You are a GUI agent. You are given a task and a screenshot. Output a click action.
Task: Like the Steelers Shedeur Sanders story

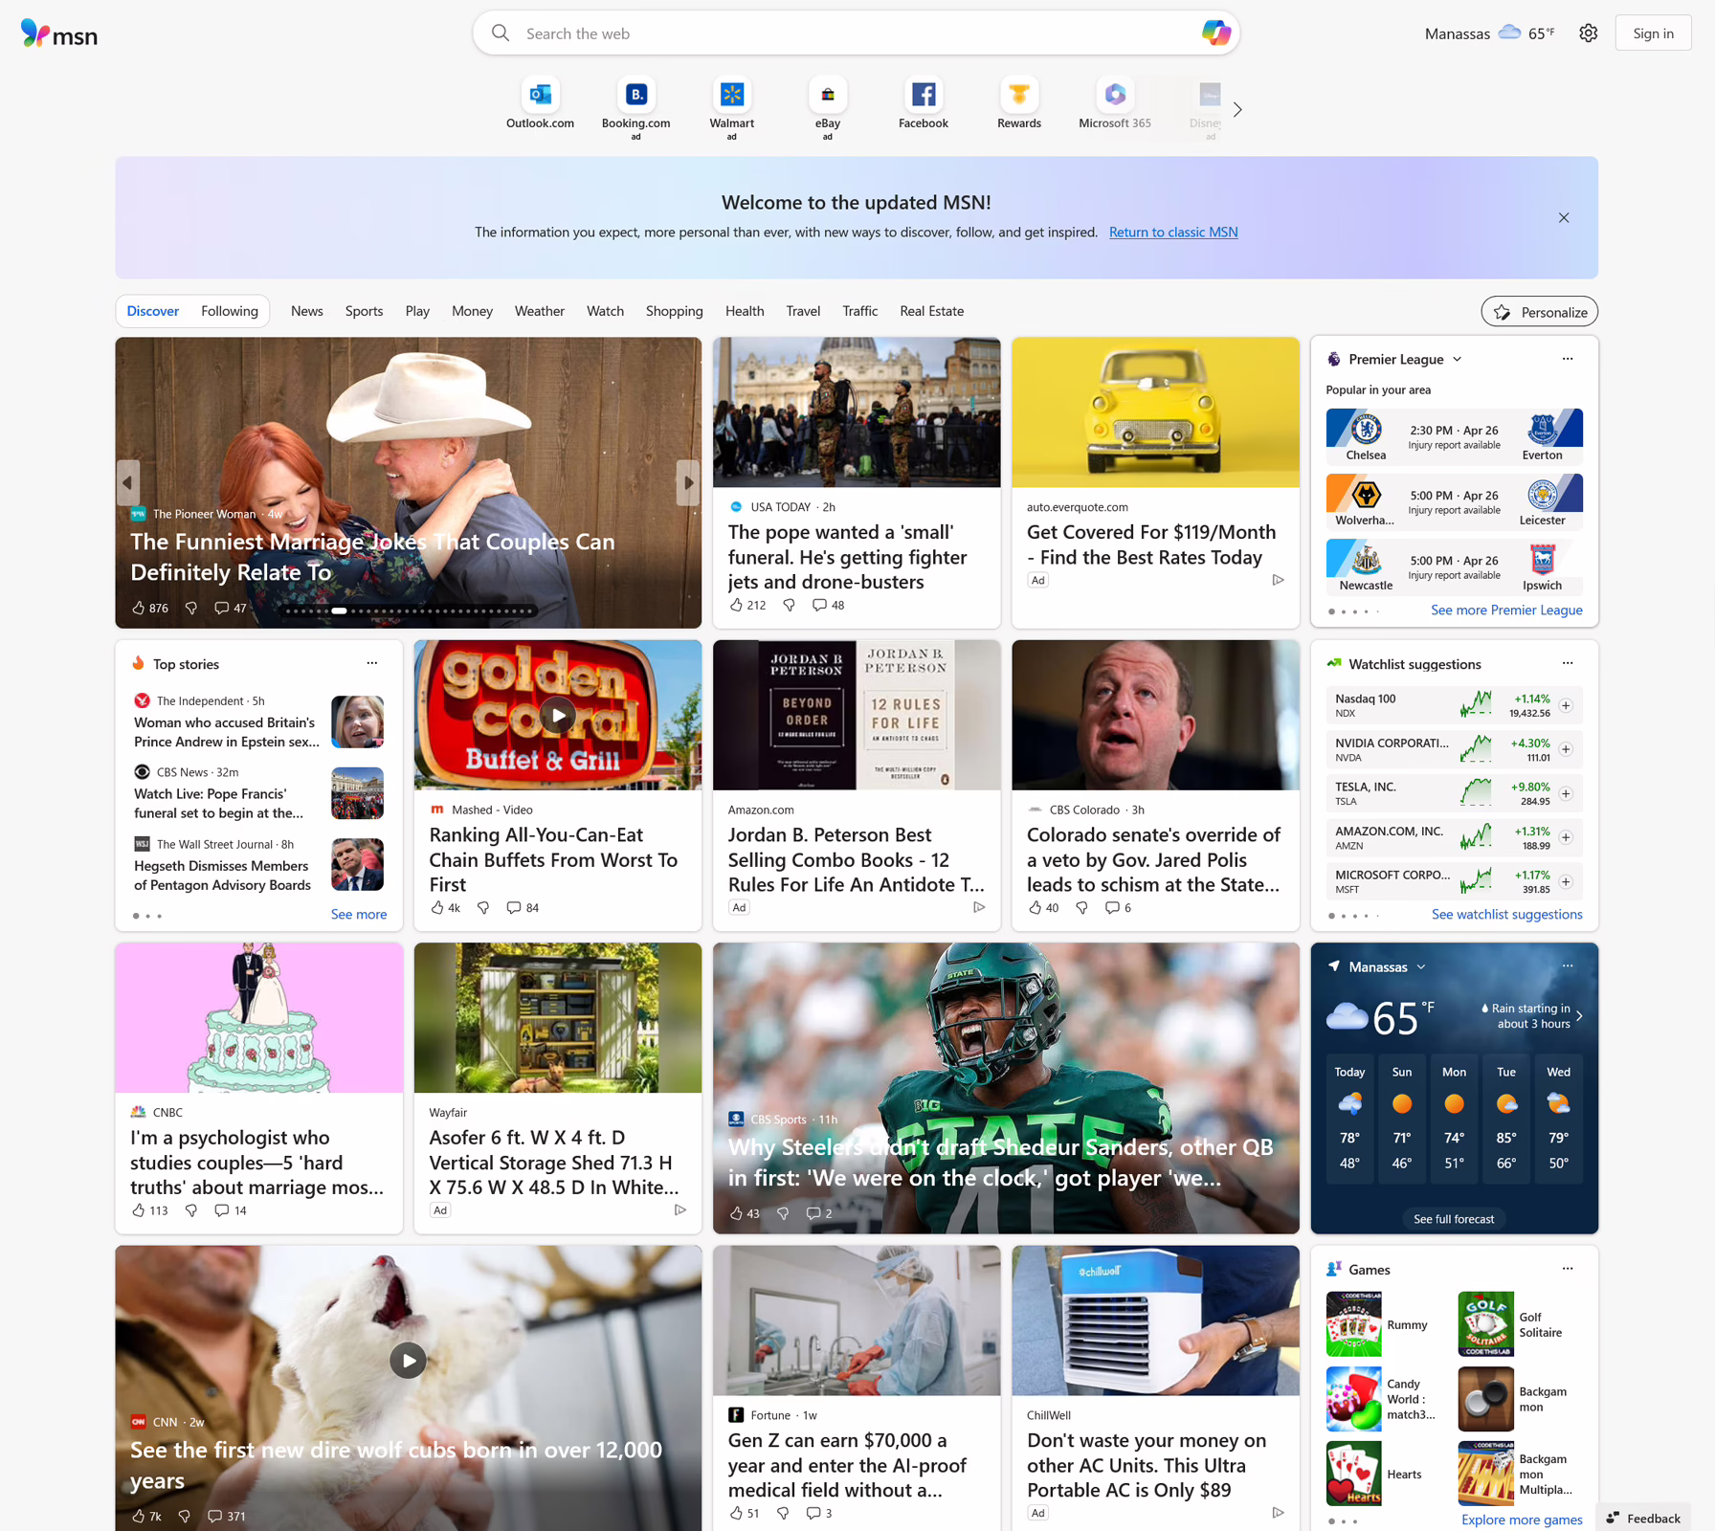[x=736, y=1213]
